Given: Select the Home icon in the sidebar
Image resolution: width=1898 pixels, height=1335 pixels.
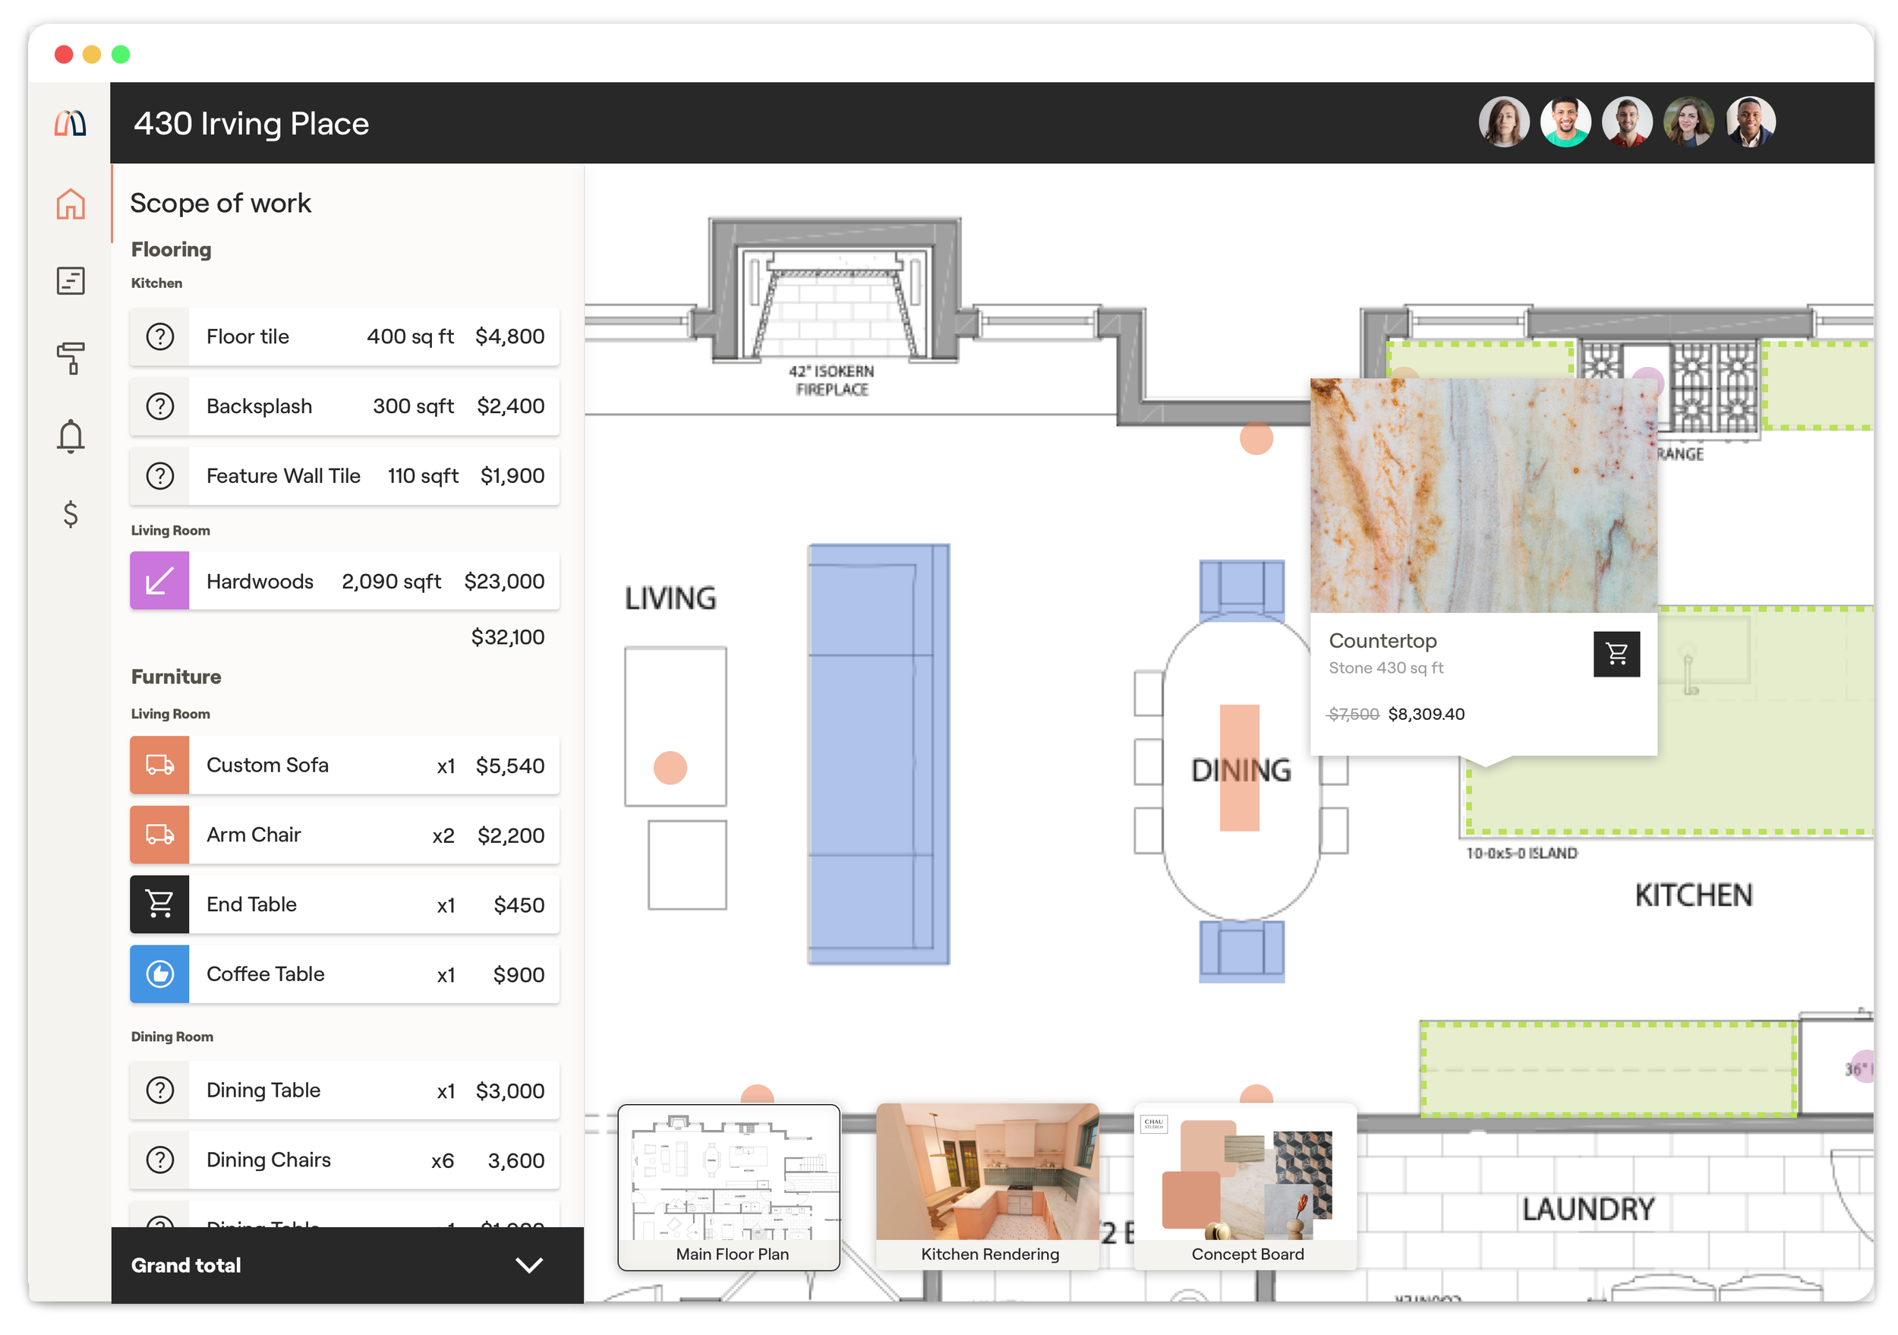Looking at the screenshot, I should pos(71,205).
